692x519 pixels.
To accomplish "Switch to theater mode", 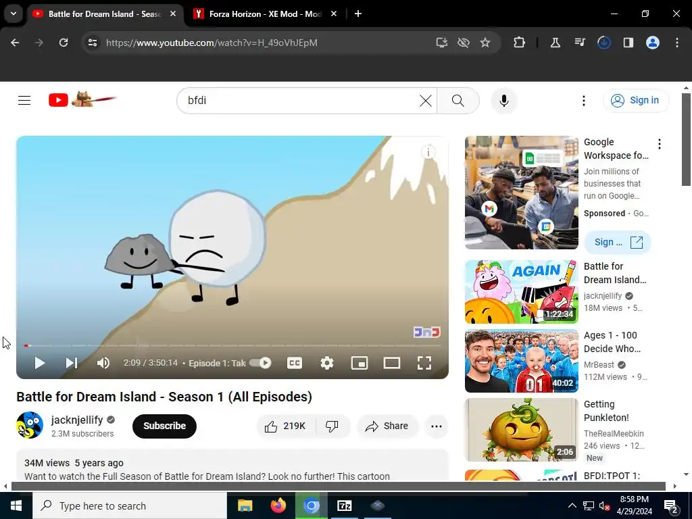I will (x=391, y=363).
